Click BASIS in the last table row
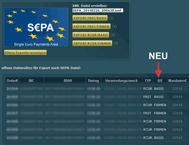Viewport: 189px width, 145px height. (x=159, y=138)
